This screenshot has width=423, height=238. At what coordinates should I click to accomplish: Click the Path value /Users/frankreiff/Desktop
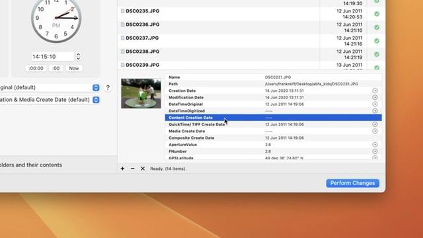pos(311,84)
